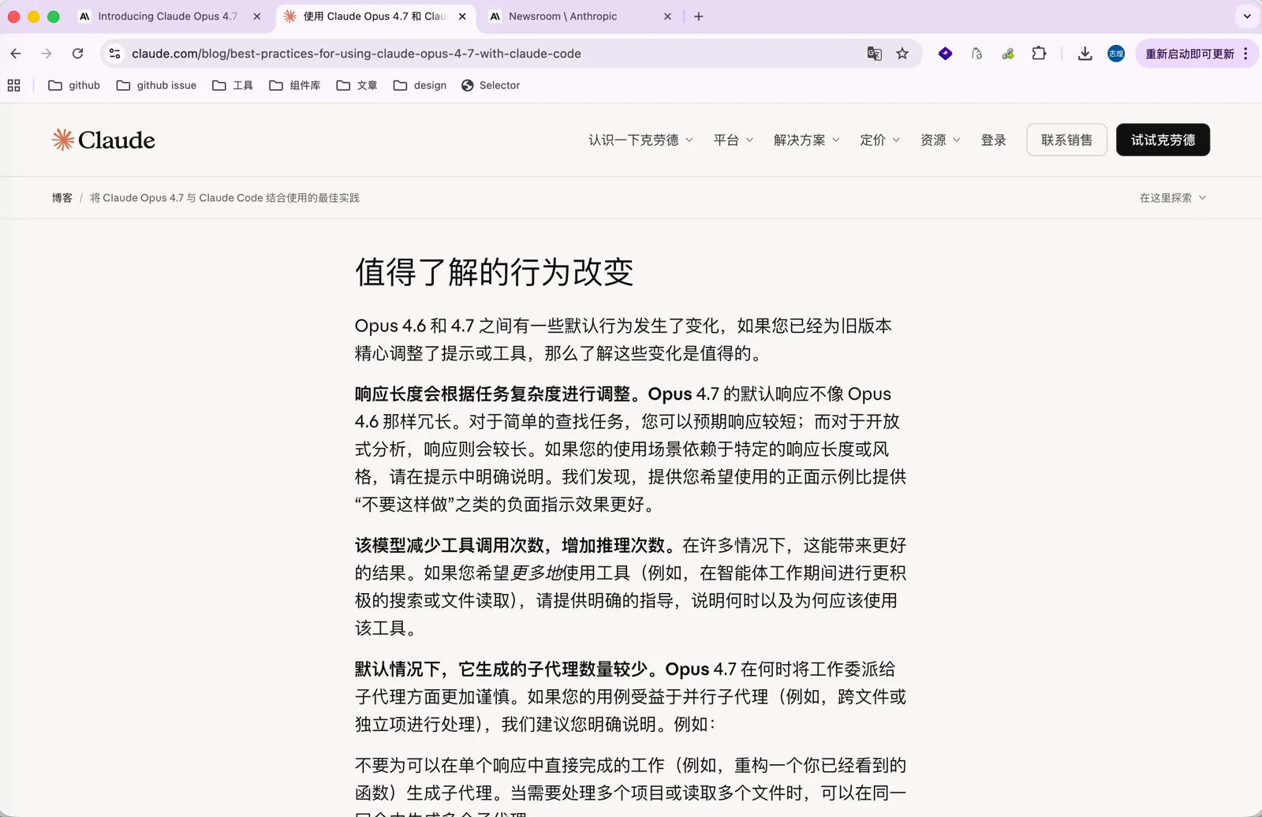Open the Downloads icon
Screen dimensions: 1262x817
pos(1085,54)
